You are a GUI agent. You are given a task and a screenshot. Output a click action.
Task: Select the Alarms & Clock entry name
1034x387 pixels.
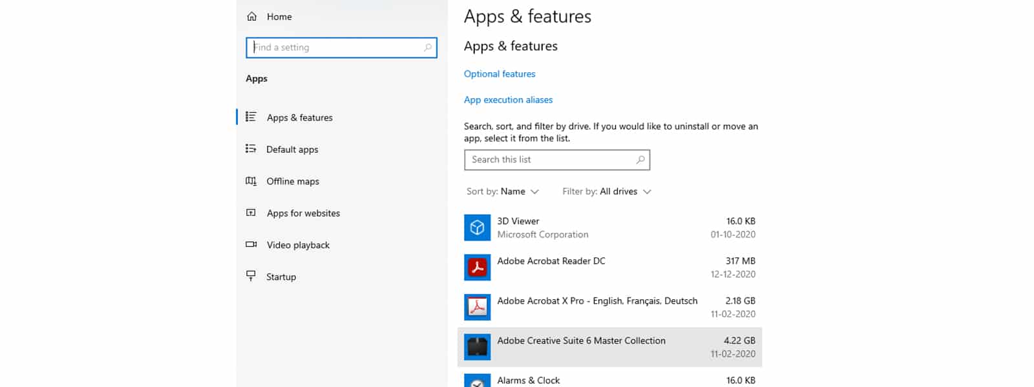click(529, 381)
